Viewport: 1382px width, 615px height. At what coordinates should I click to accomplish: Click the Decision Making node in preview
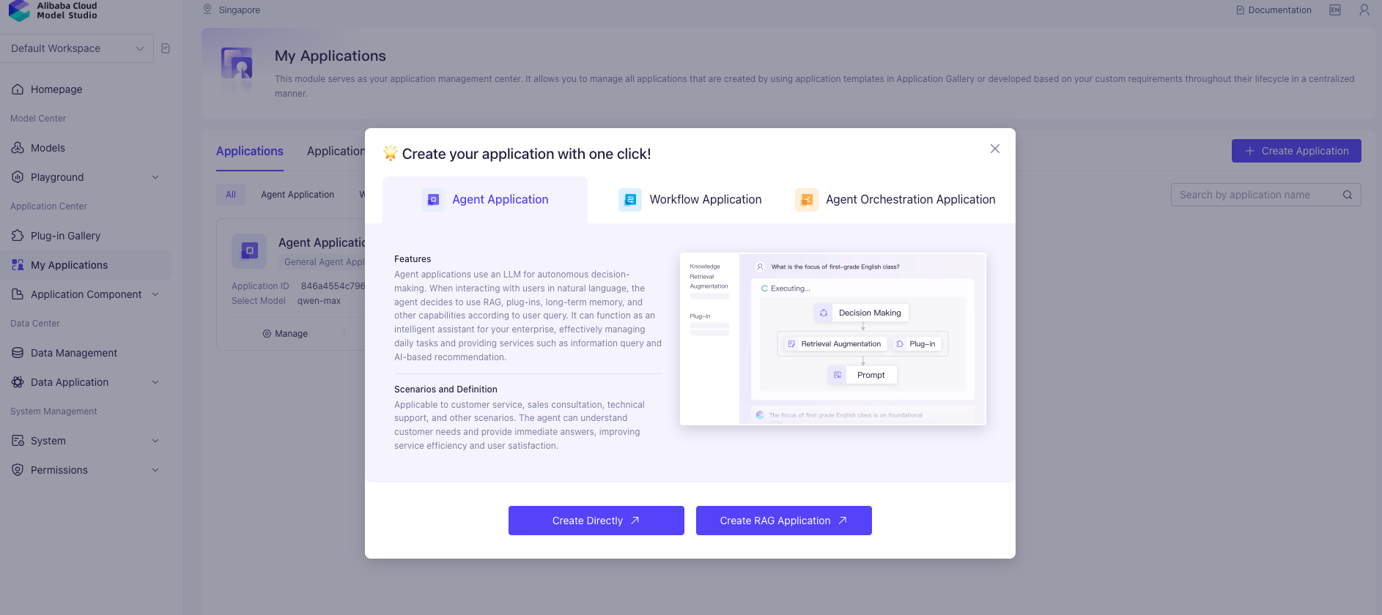861,313
